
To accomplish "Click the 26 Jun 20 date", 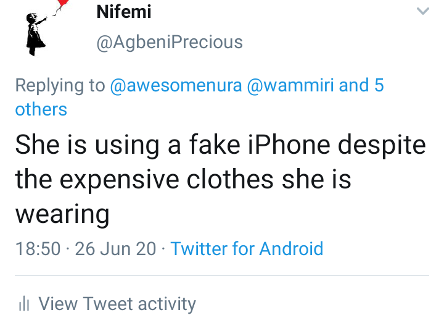I will coord(115,248).
